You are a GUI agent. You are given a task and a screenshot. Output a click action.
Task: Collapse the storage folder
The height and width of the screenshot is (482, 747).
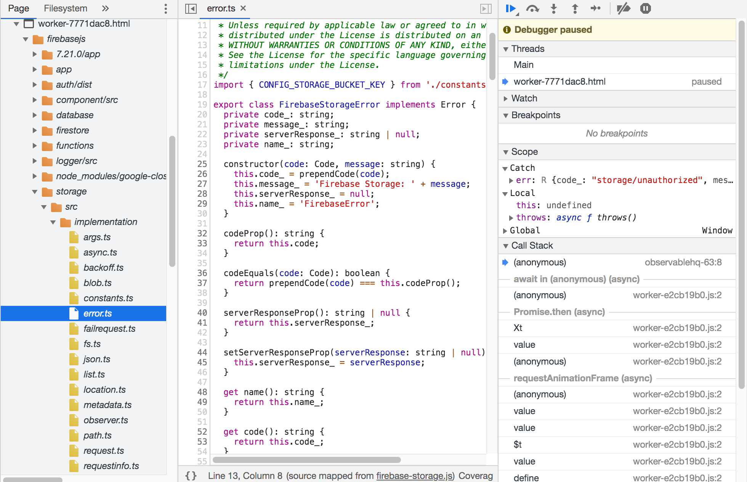coord(35,191)
